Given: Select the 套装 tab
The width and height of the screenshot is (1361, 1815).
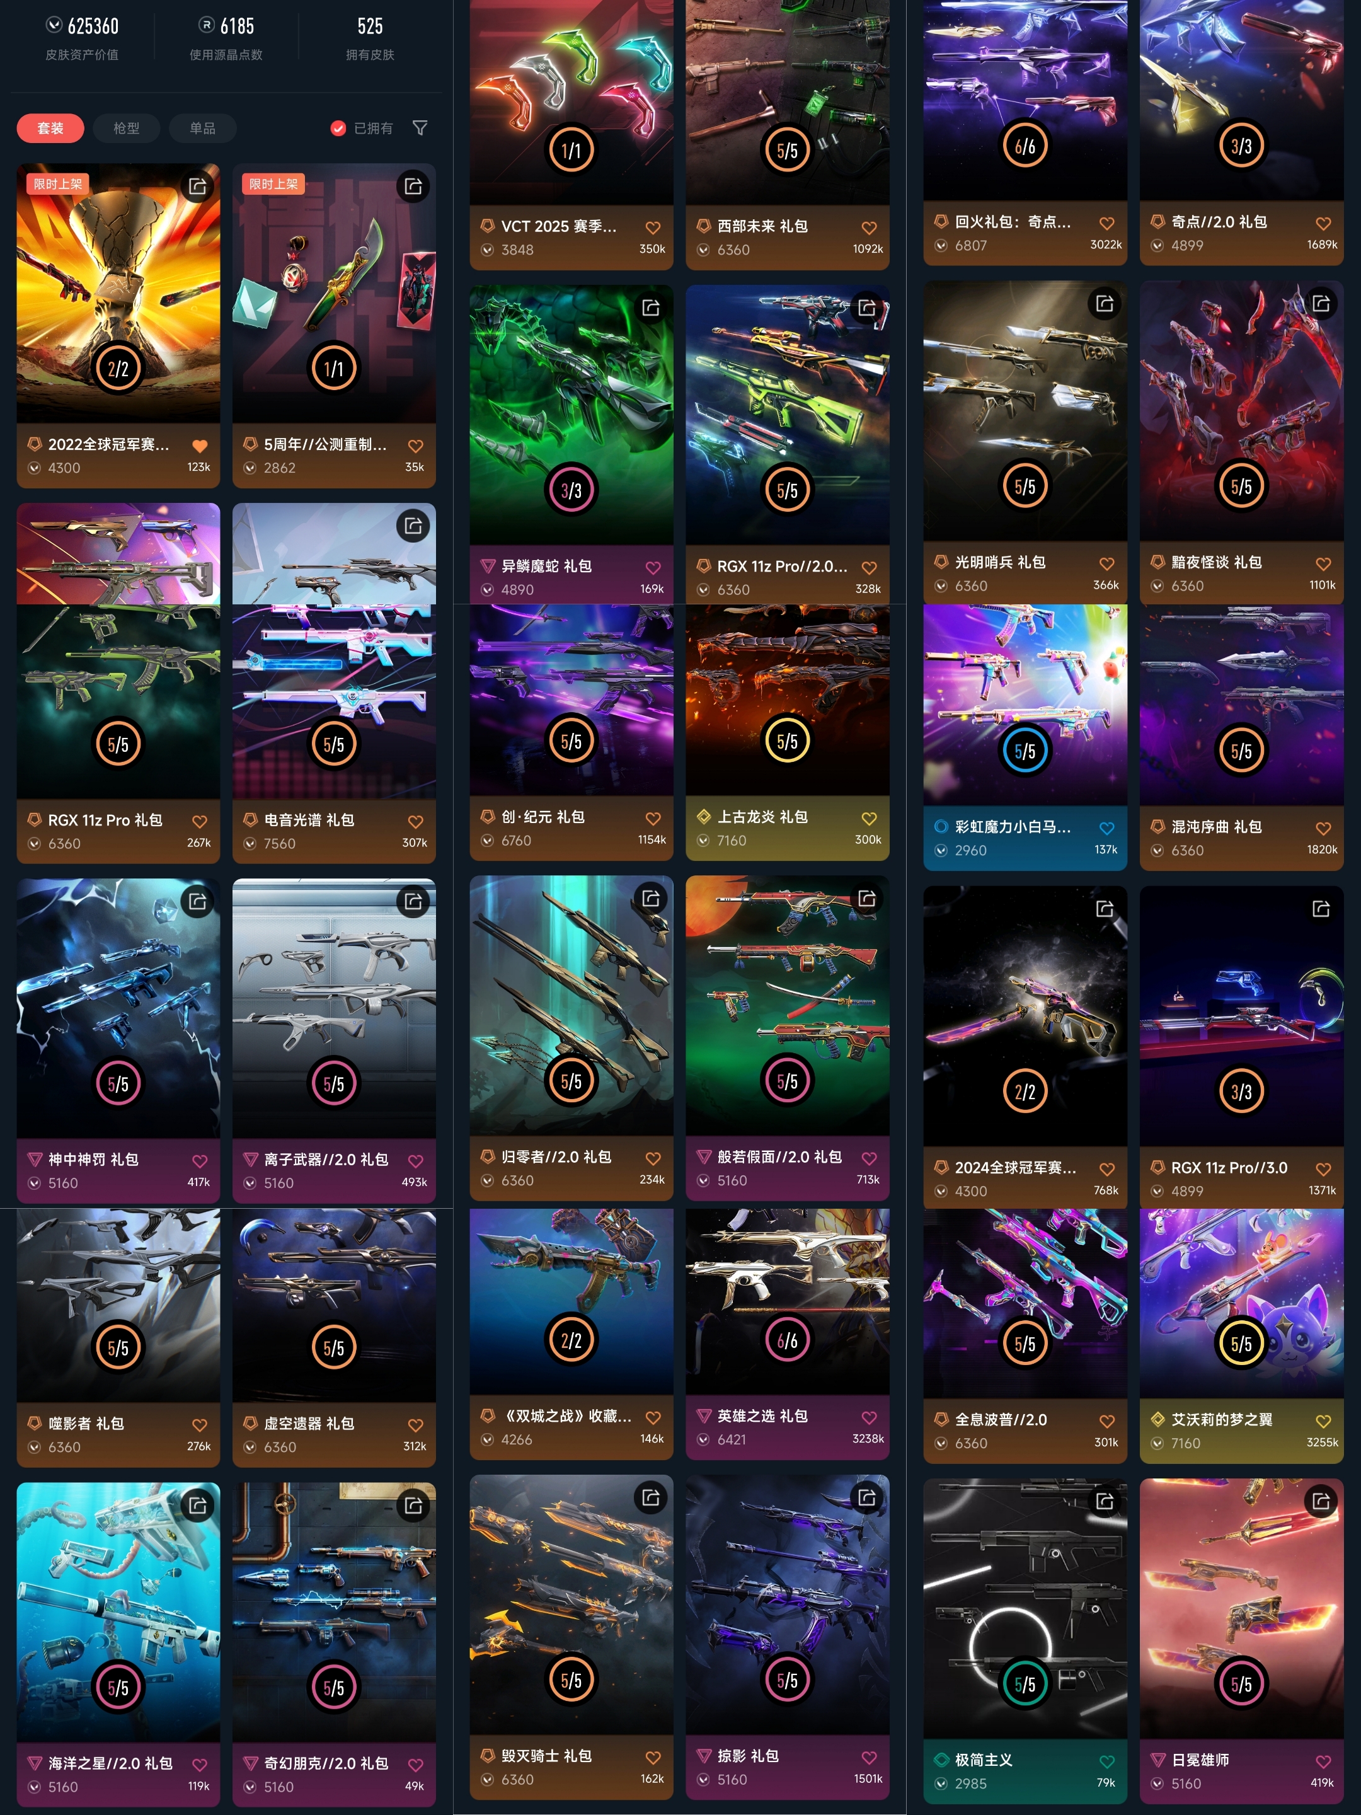Looking at the screenshot, I should [50, 128].
